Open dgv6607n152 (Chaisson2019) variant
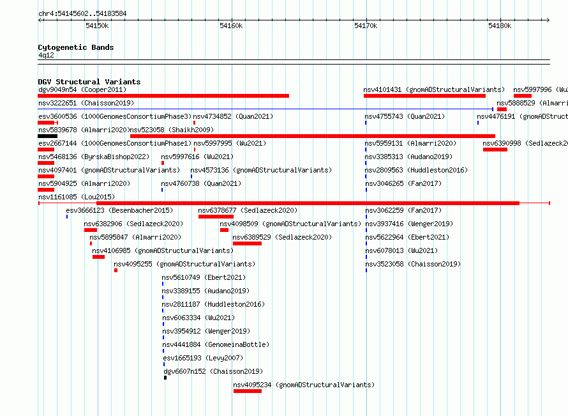568x416 pixels. point(213,371)
